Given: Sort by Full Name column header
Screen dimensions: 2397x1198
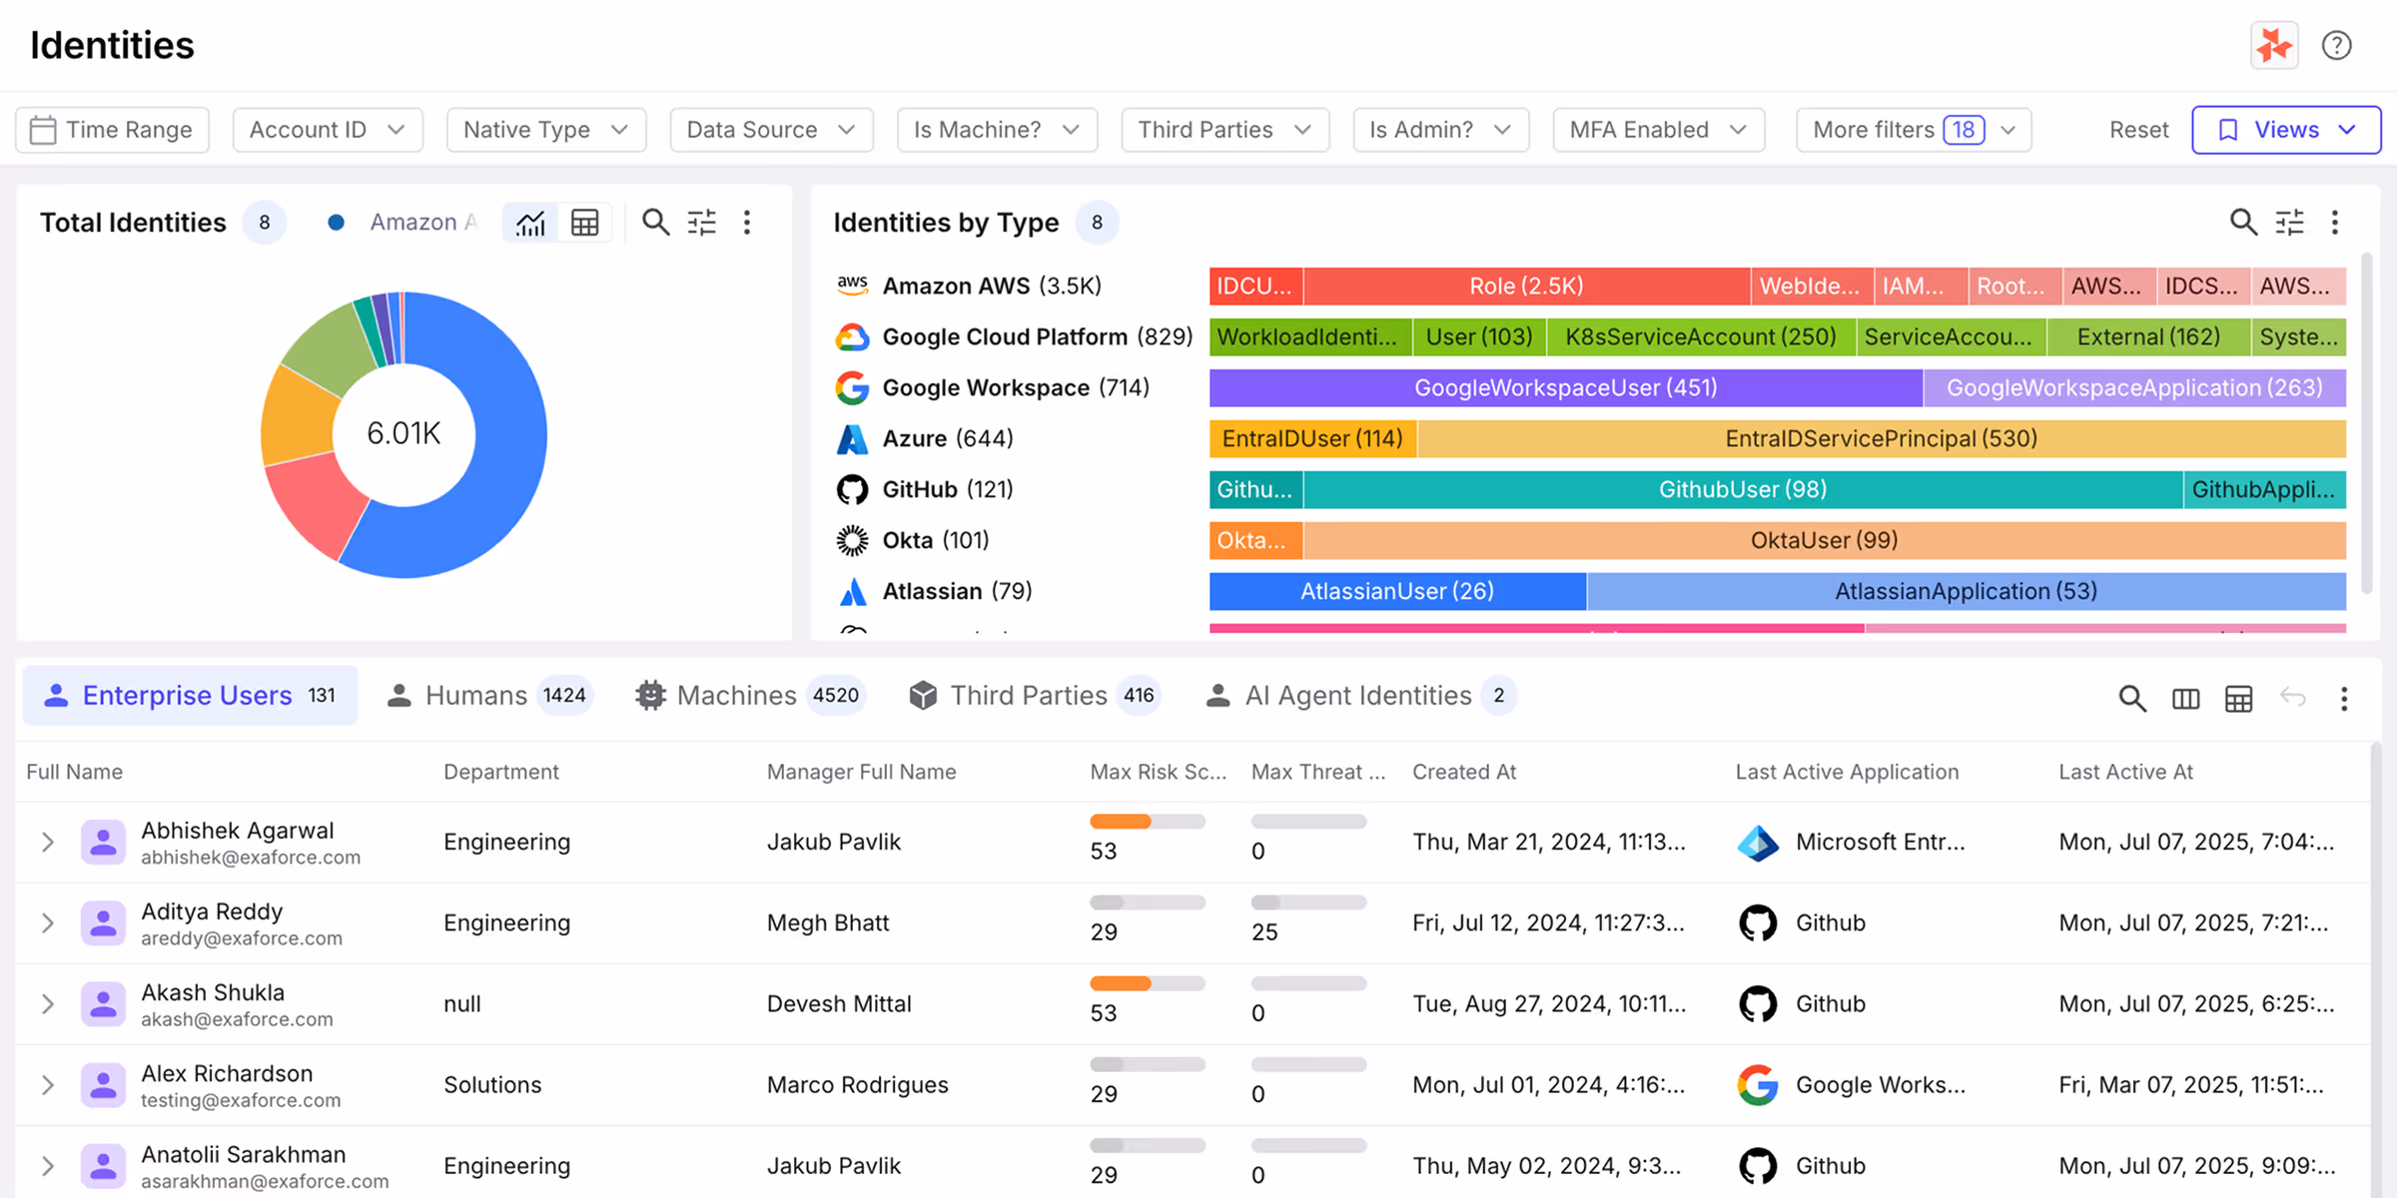Looking at the screenshot, I should pos(75,772).
